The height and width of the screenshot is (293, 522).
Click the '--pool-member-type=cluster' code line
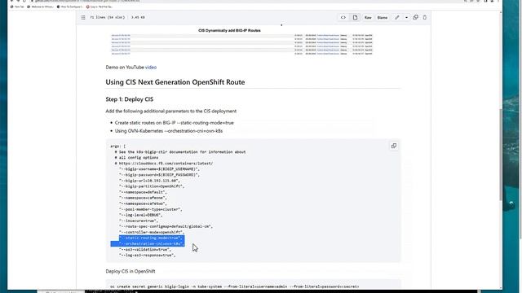(x=150, y=209)
